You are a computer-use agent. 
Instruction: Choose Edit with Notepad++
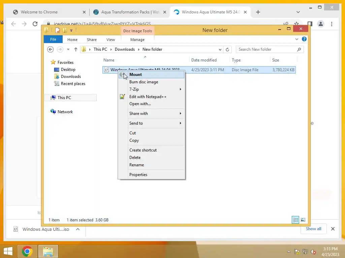coord(151,97)
